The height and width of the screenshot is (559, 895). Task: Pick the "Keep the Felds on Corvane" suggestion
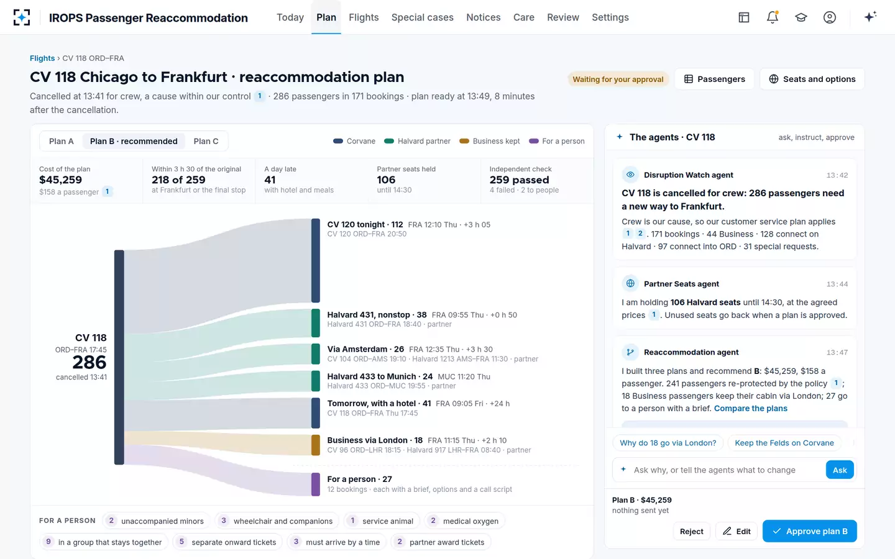coord(784,443)
